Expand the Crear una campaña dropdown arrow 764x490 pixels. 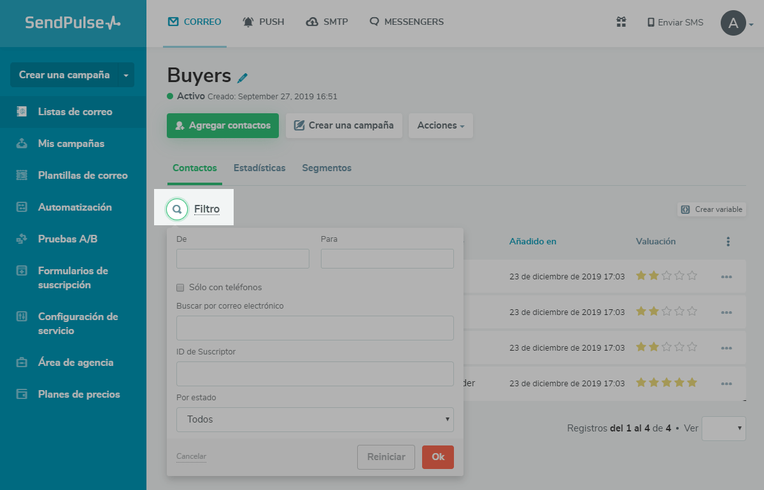[x=125, y=75]
